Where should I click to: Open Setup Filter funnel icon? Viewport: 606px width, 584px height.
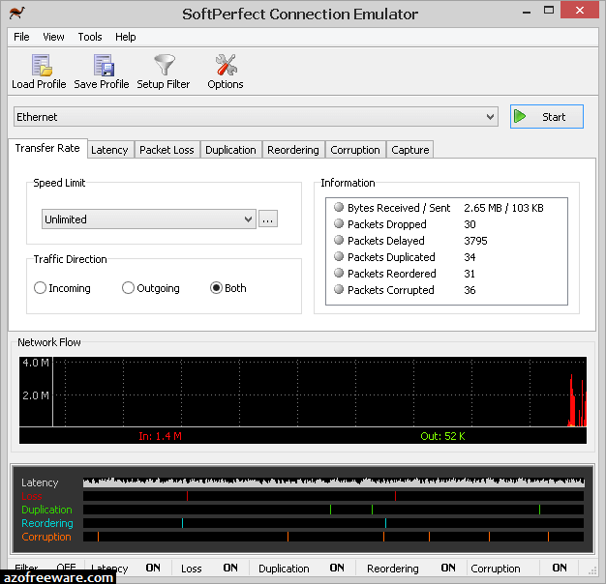coord(165,65)
